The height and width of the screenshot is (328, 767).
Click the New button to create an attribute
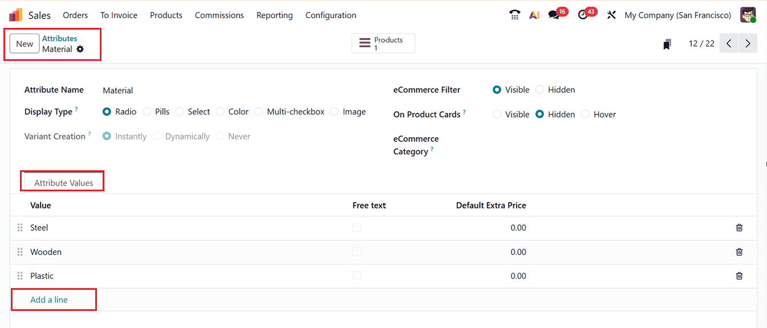point(24,43)
